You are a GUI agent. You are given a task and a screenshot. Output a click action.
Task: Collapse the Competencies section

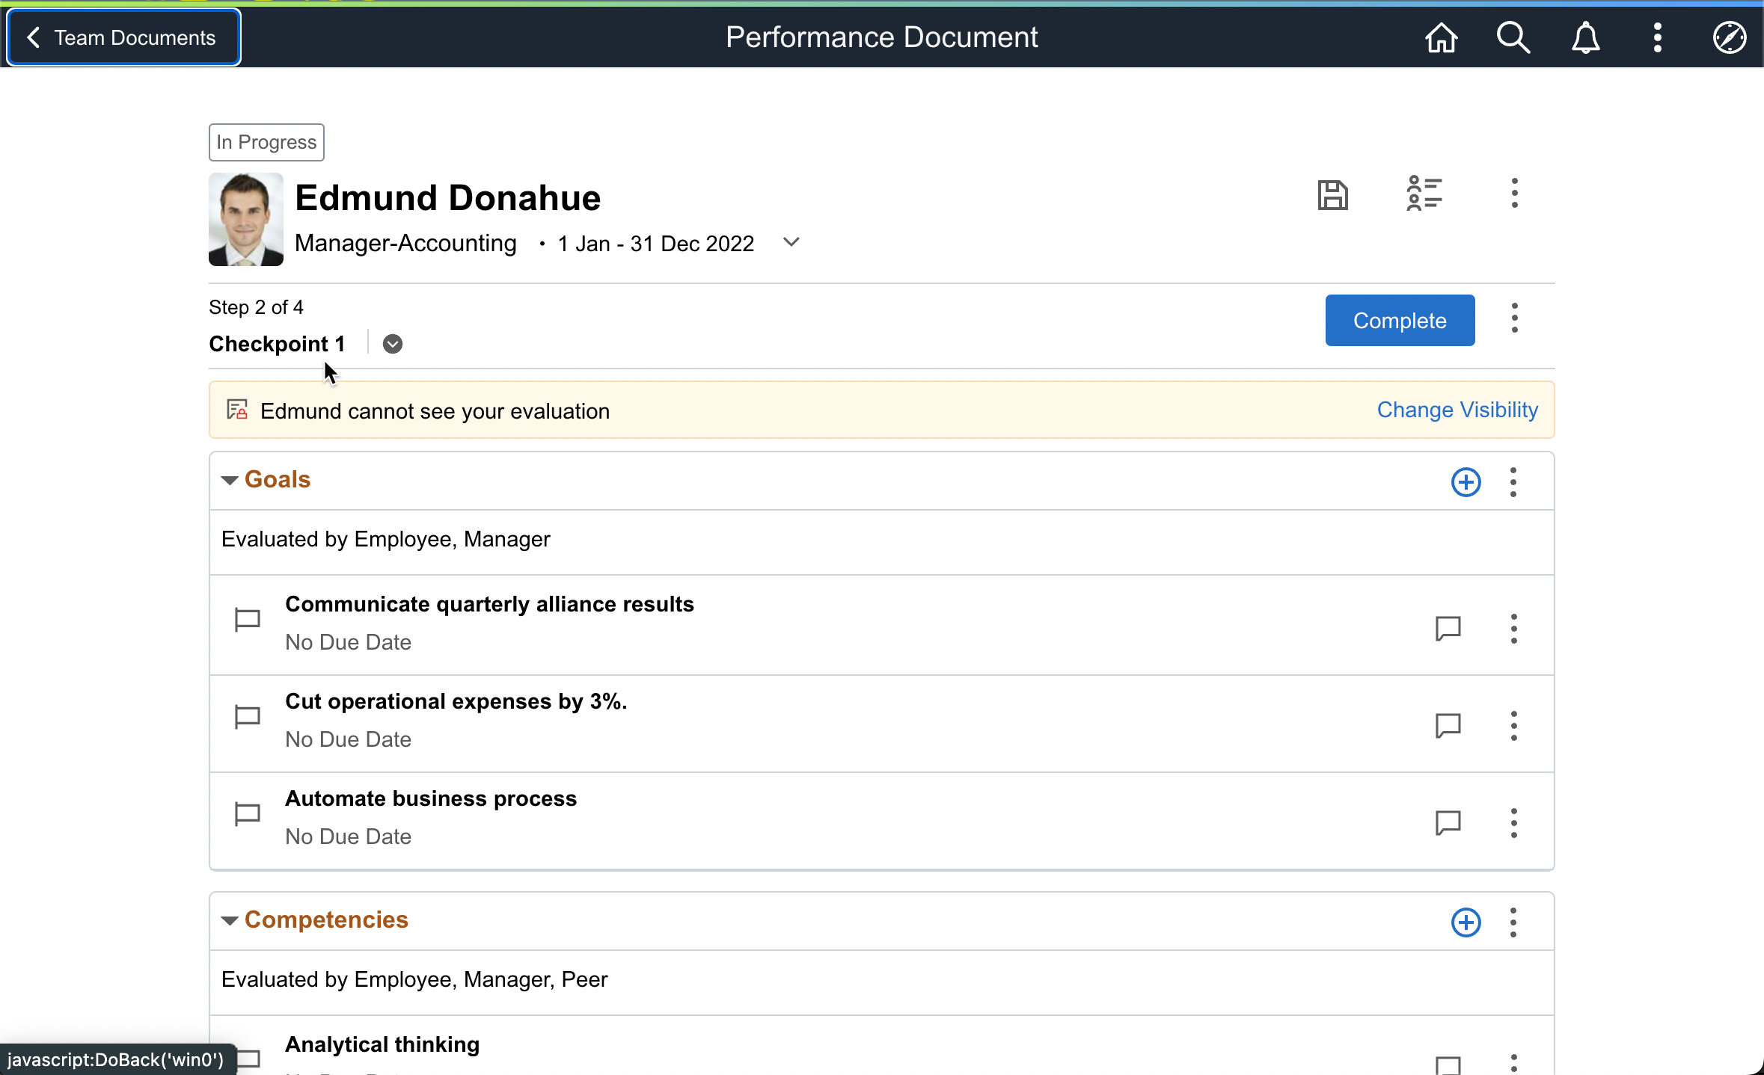tap(230, 921)
